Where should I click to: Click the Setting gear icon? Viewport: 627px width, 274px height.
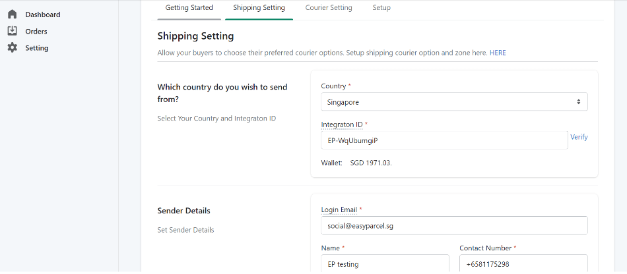pyautogui.click(x=13, y=48)
